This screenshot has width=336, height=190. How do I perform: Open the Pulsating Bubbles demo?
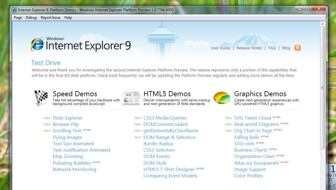tap(71, 163)
